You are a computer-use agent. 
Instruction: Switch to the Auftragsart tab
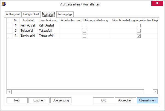(13, 14)
